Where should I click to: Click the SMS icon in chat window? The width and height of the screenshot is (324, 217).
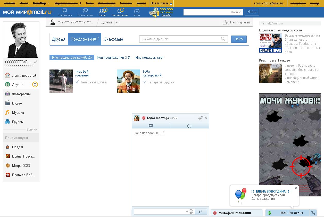(151, 126)
